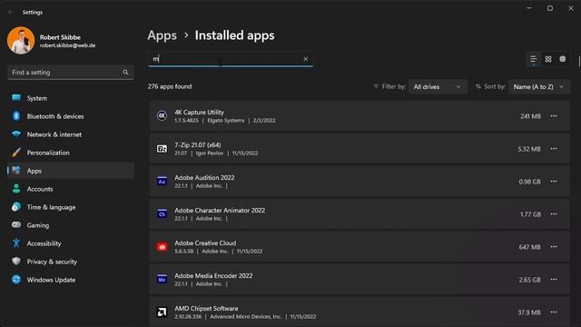Click the 4K Capture Utility app icon
The image size is (581, 327).
tap(162, 115)
